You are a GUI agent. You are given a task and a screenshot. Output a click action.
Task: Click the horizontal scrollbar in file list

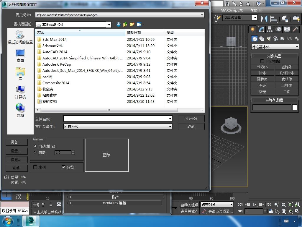pos(109,110)
